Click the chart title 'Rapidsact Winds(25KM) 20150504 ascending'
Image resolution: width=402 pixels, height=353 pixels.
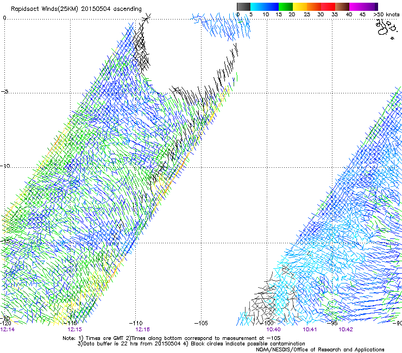pos(76,9)
